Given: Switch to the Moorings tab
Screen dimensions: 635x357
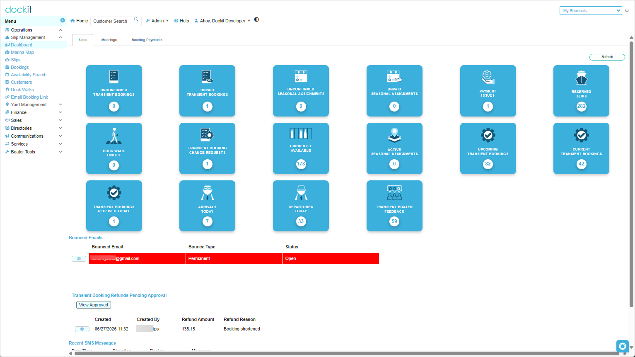Looking at the screenshot, I should (109, 40).
